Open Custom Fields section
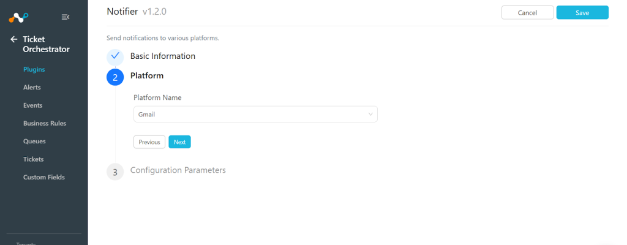Screen dimensions: 627x245 coord(44,178)
